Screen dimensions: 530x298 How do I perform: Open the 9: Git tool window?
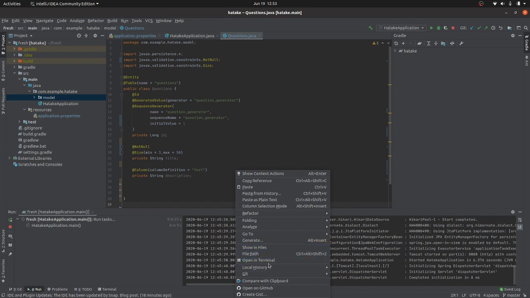[15, 289]
